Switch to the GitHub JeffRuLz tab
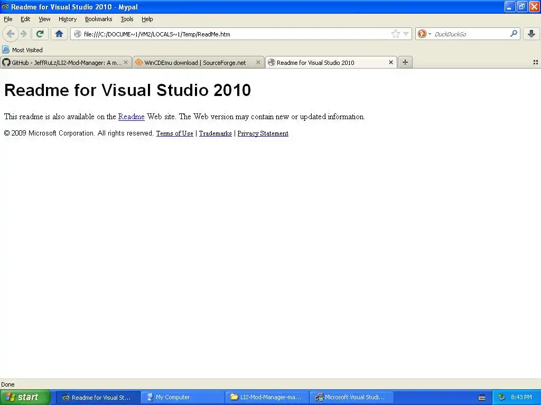541x405 pixels. pyautogui.click(x=66, y=62)
